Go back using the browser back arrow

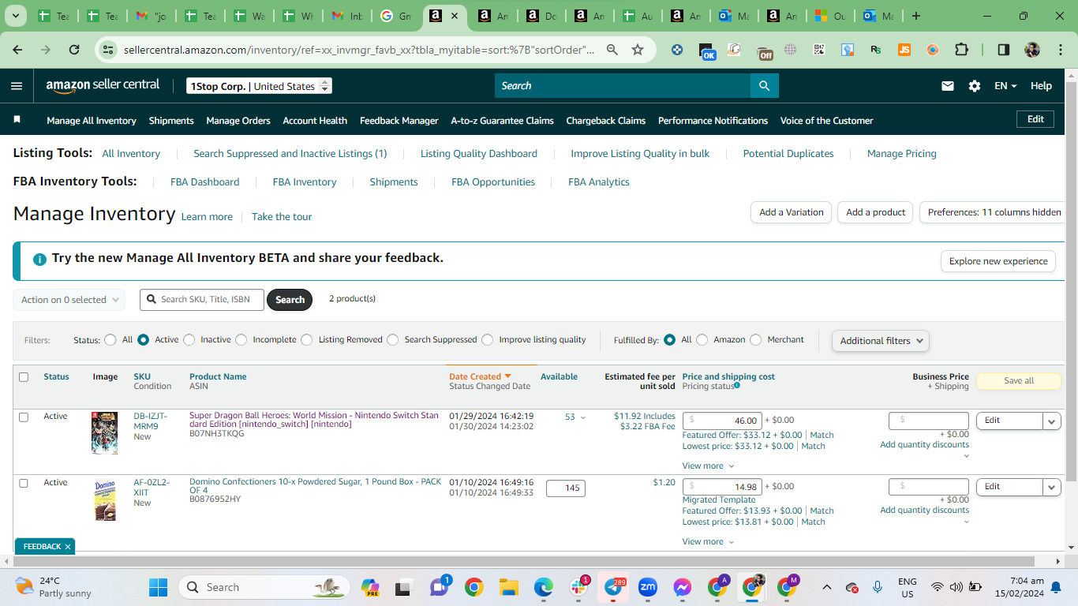point(17,50)
